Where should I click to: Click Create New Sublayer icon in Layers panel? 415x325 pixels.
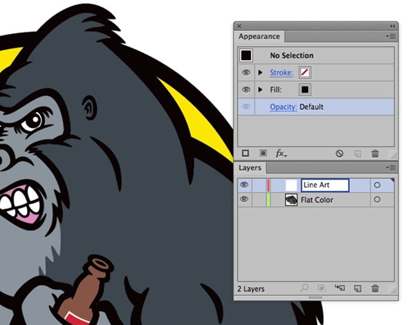[340, 289]
